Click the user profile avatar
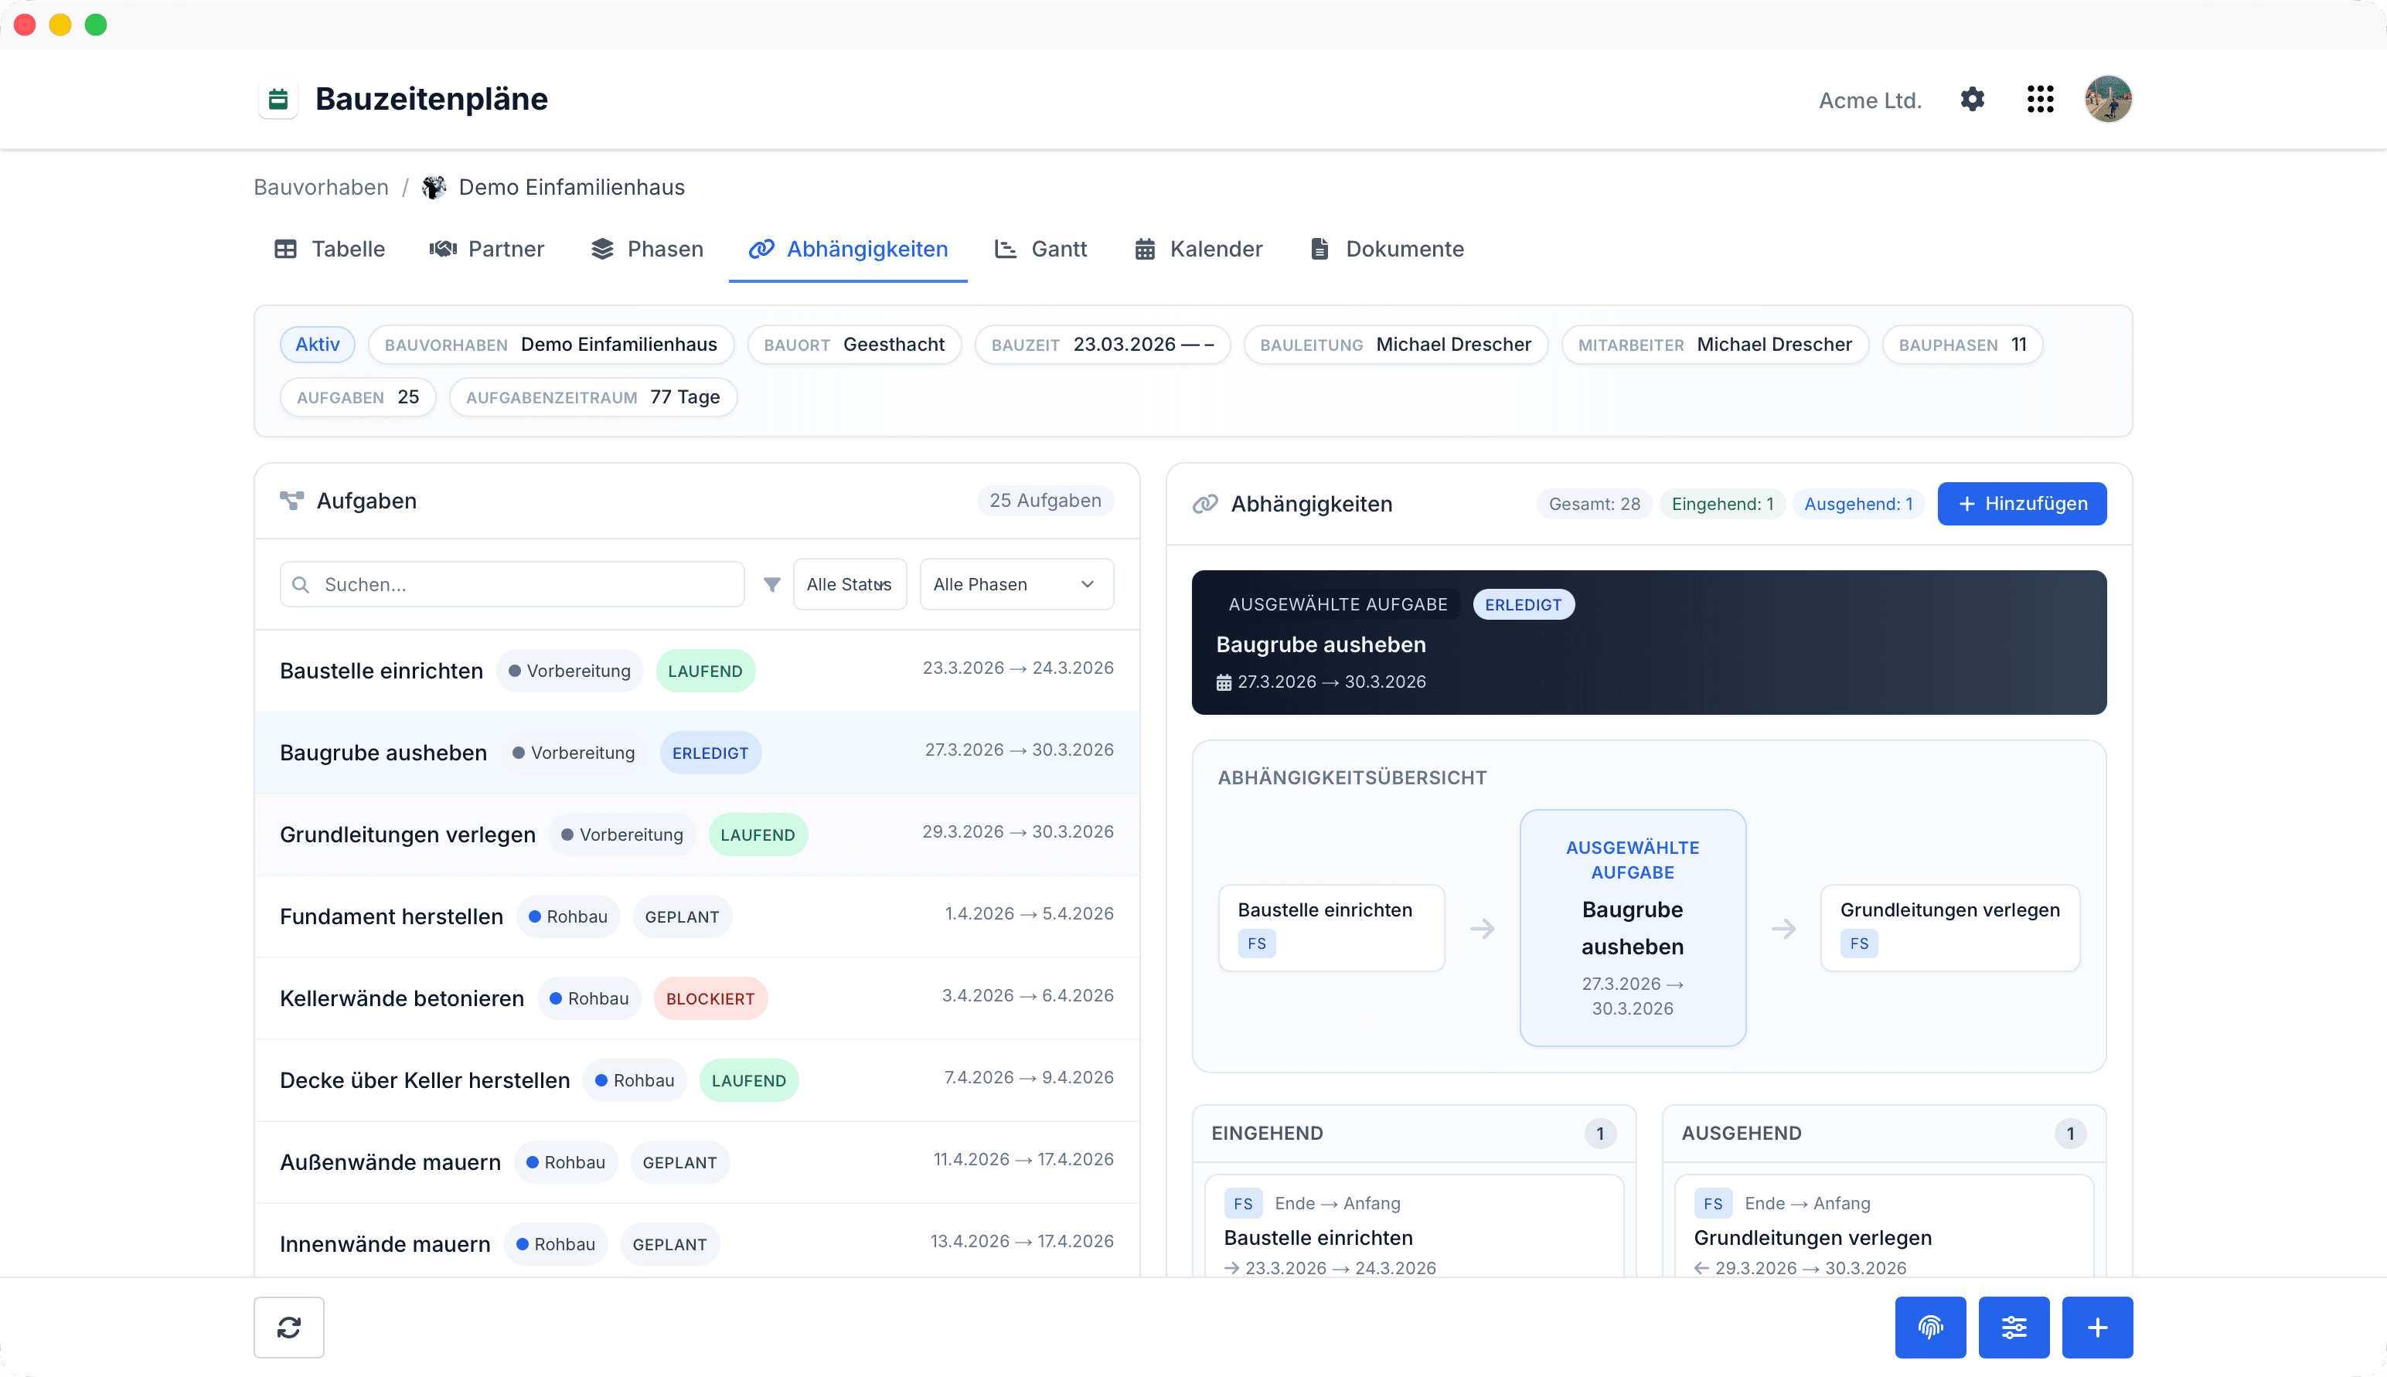2387x1377 pixels. [x=2108, y=100]
